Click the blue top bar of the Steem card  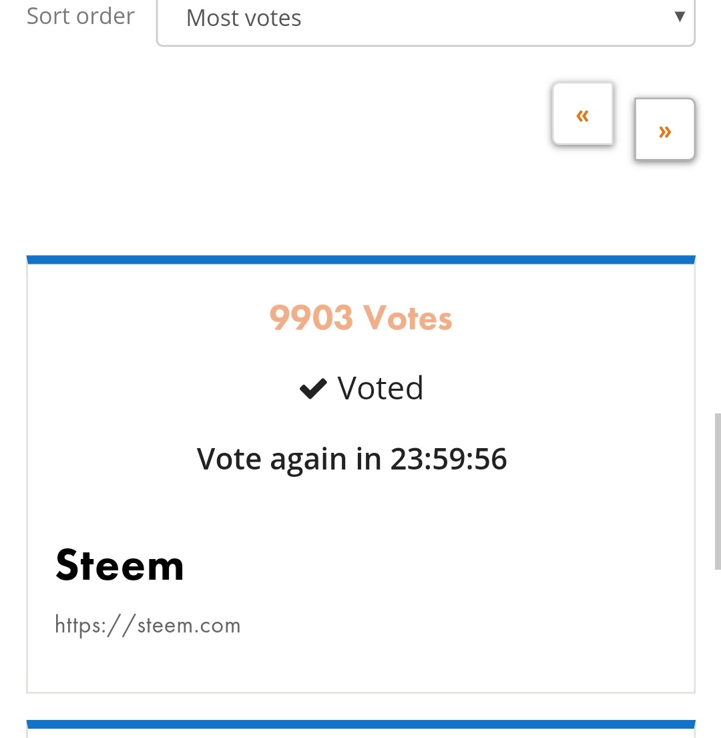[x=360, y=260]
